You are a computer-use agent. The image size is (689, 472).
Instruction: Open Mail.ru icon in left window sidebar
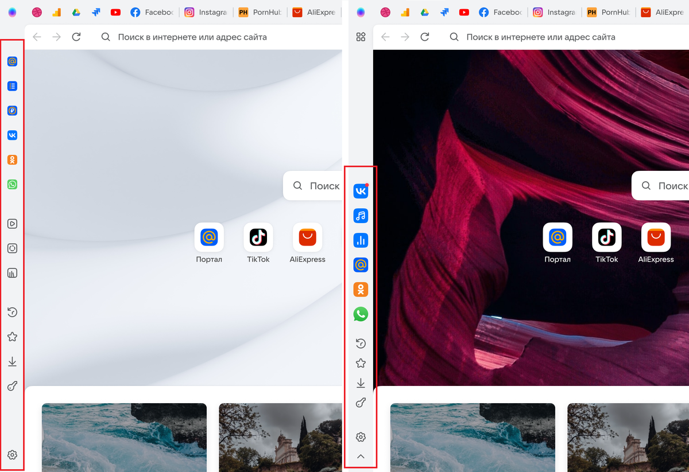point(12,61)
